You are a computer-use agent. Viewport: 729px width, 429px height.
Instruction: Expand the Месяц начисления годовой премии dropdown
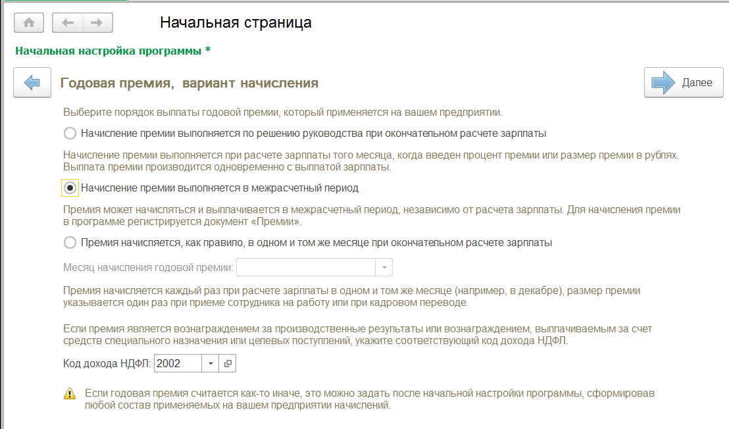pos(384,268)
